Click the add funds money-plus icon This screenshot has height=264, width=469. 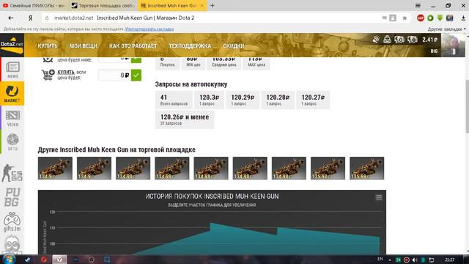pyautogui.click(x=399, y=39)
